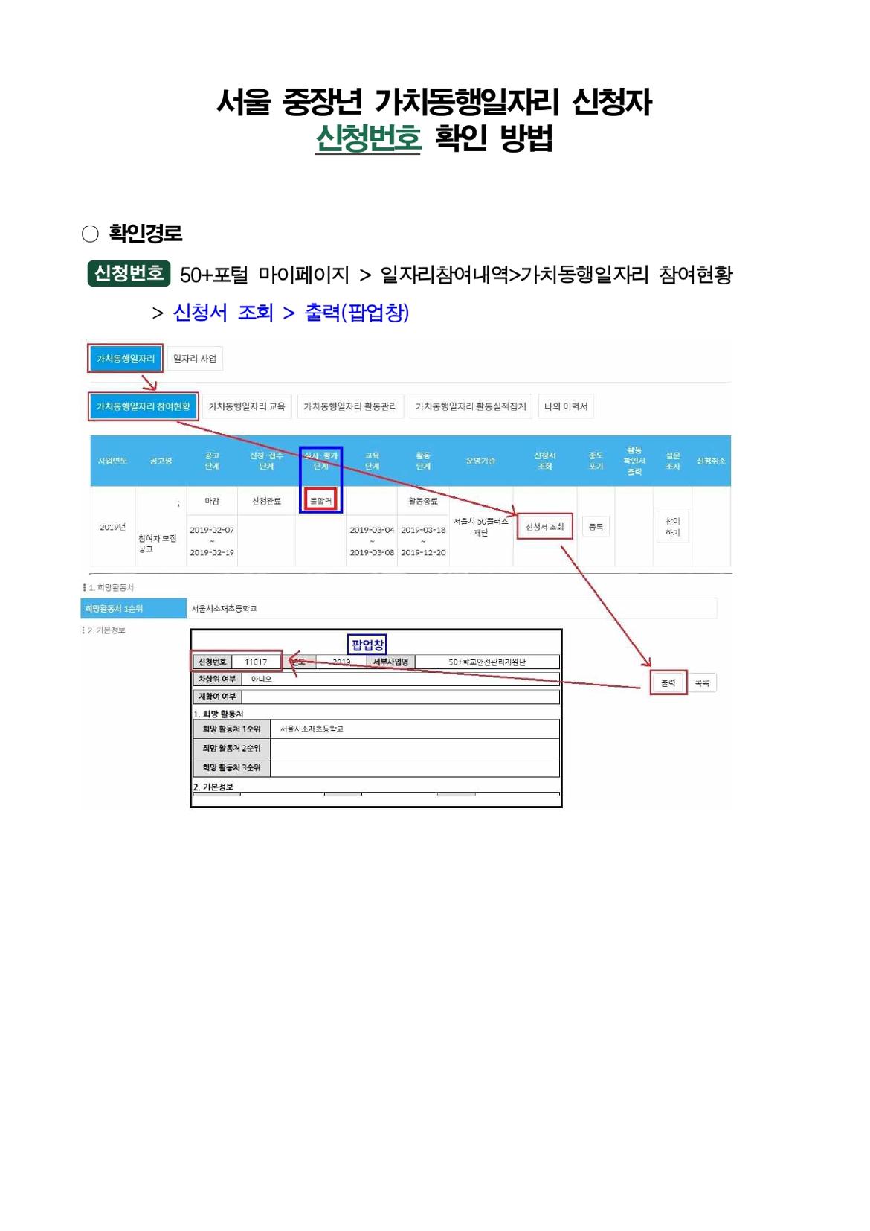Click the 공고명 column header
Viewport: 870px width, 1231px height.
click(x=161, y=461)
